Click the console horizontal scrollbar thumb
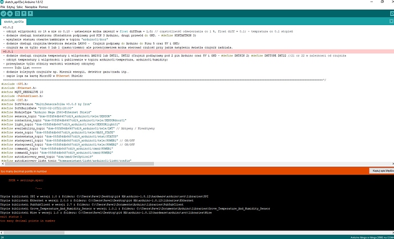The width and height of the screenshot is (394, 239). (34, 233)
